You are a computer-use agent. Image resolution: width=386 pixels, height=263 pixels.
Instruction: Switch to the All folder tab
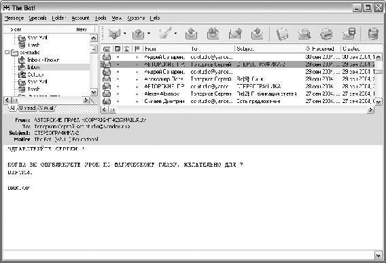[12, 108]
